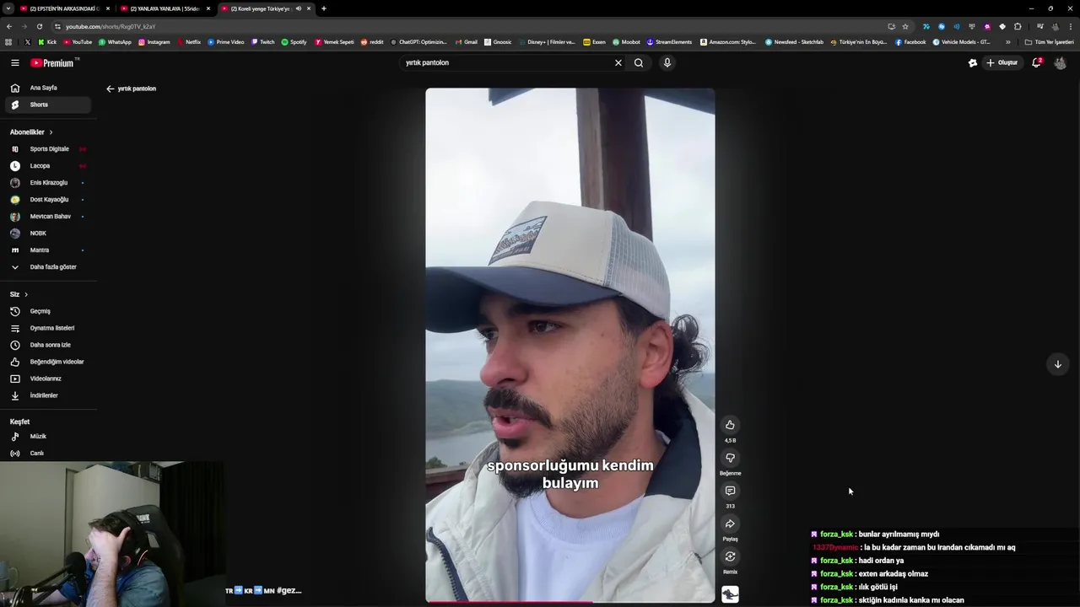The image size is (1080, 607).
Task: Open the notifications bell
Action: [x=1037, y=62]
